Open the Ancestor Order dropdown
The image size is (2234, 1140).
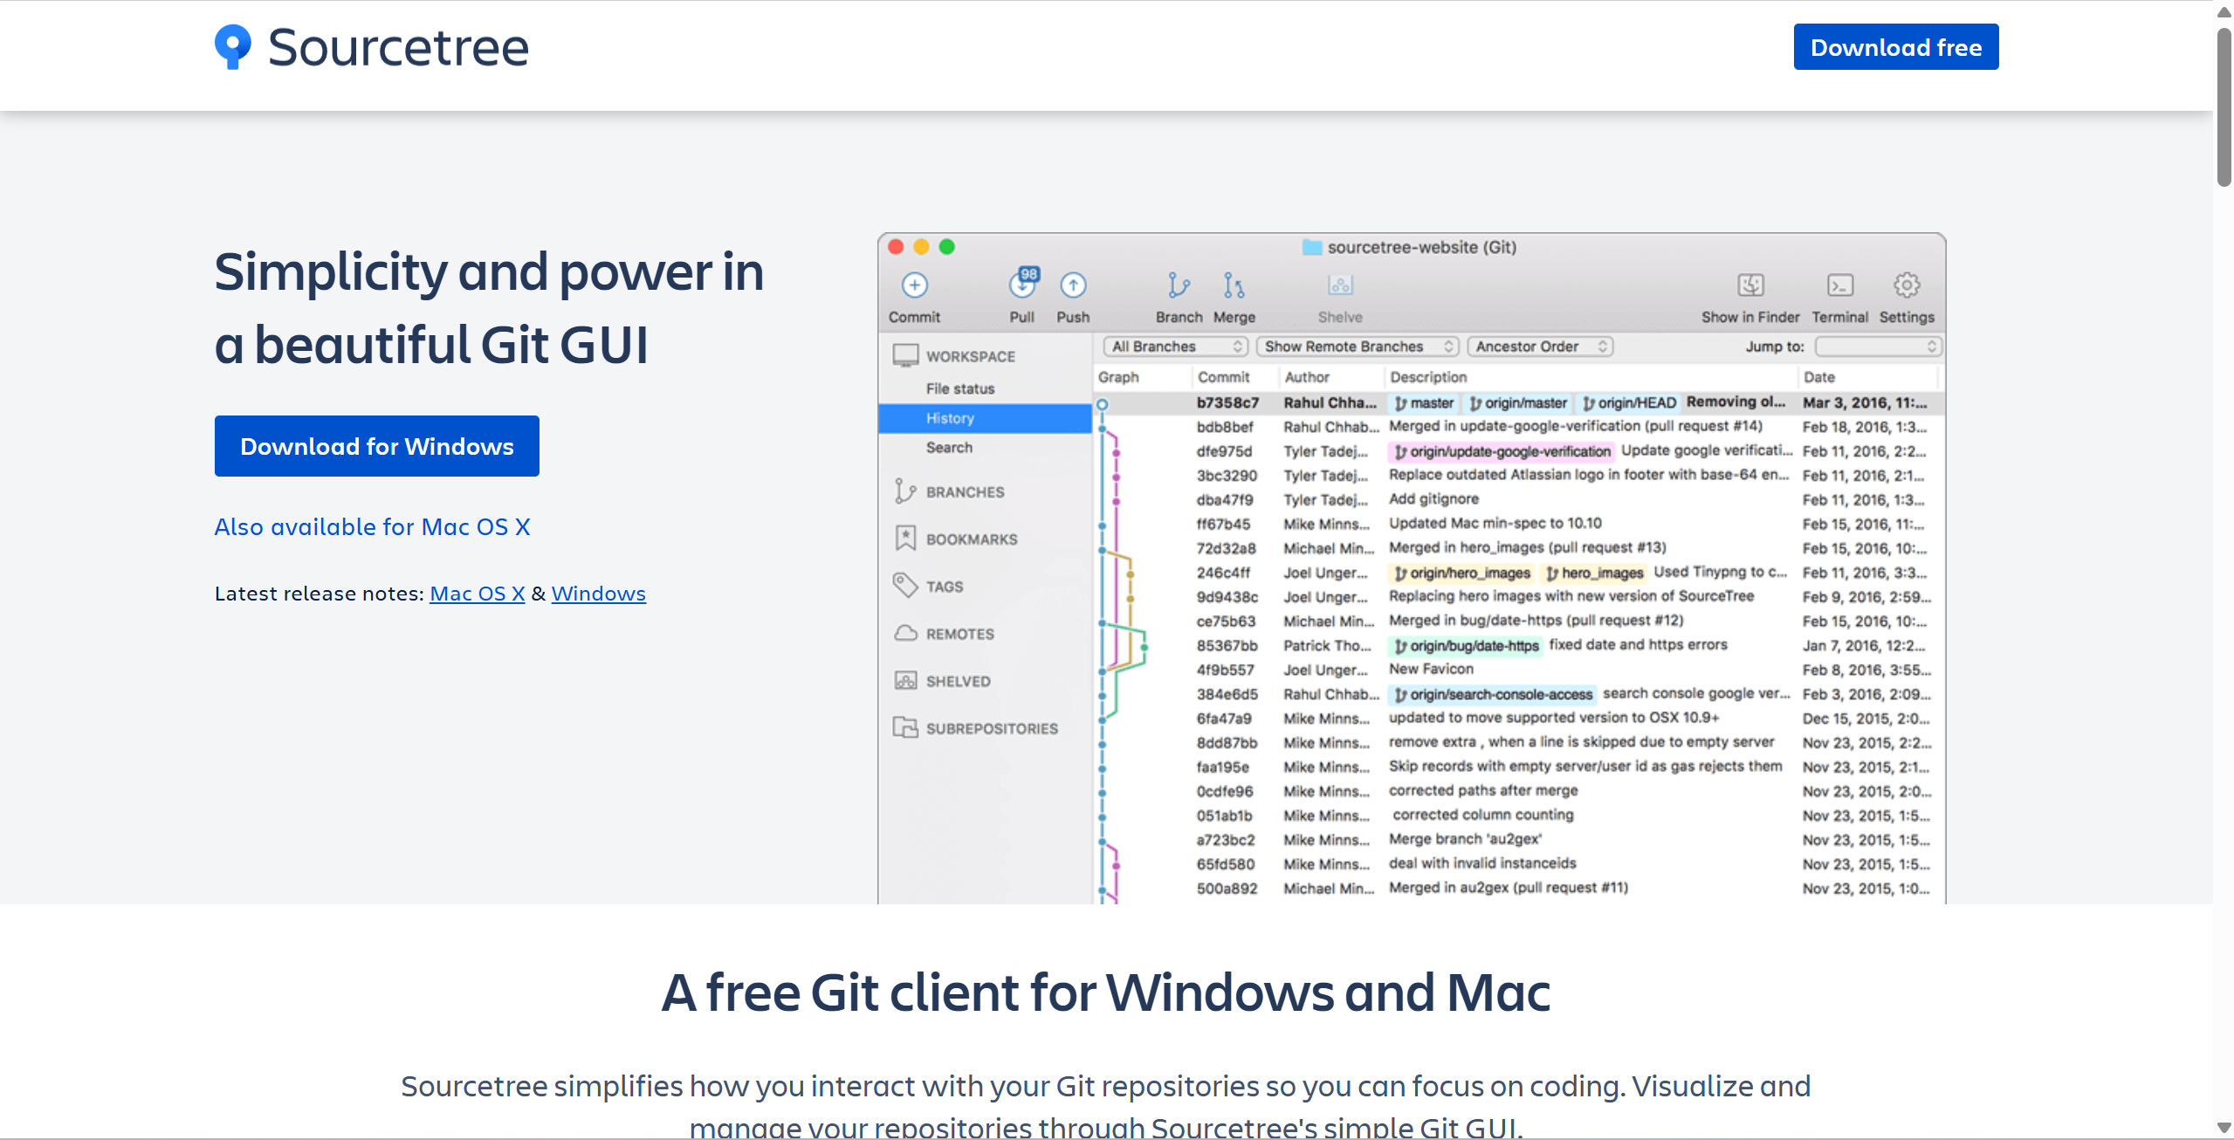click(1541, 347)
